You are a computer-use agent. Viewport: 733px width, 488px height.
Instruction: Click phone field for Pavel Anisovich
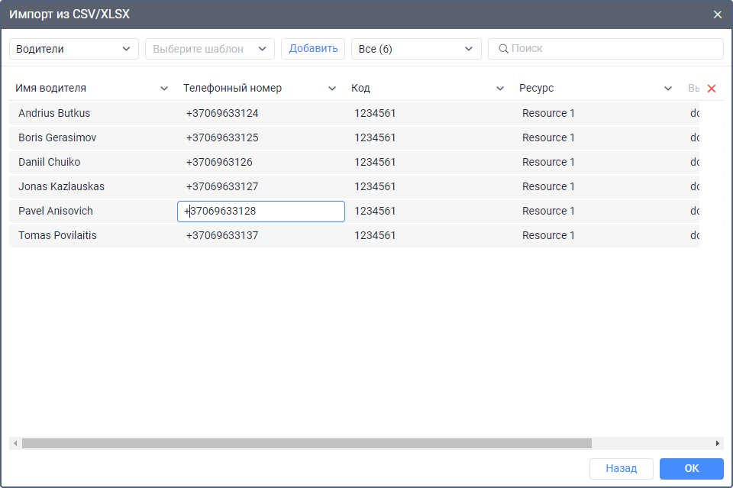click(260, 212)
